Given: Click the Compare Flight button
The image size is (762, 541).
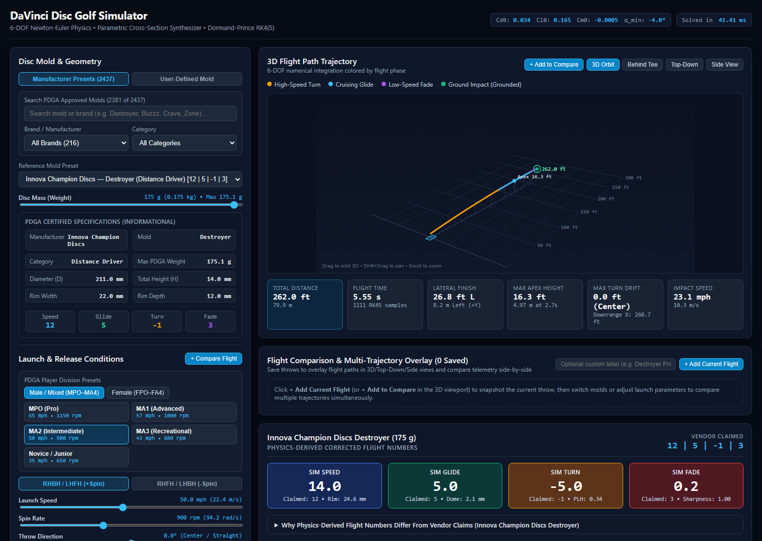Looking at the screenshot, I should click(x=214, y=359).
